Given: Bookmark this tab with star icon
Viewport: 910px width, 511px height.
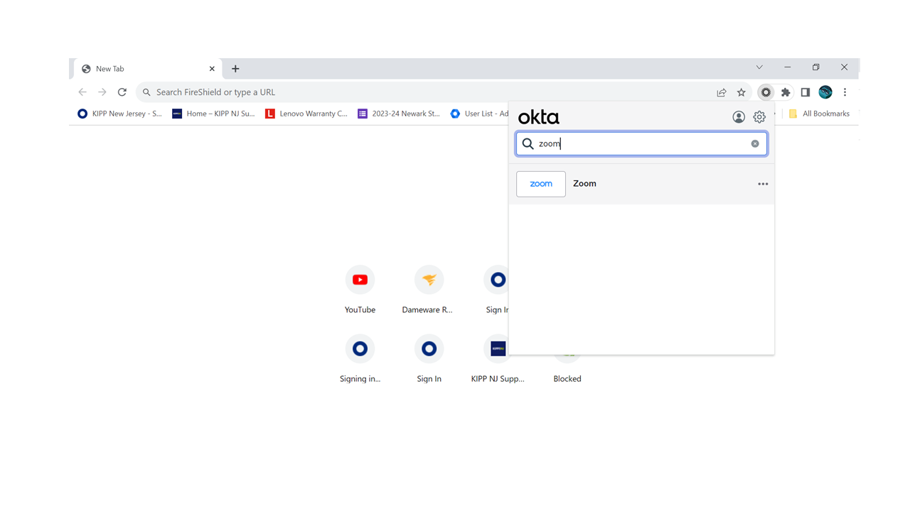Looking at the screenshot, I should point(742,92).
